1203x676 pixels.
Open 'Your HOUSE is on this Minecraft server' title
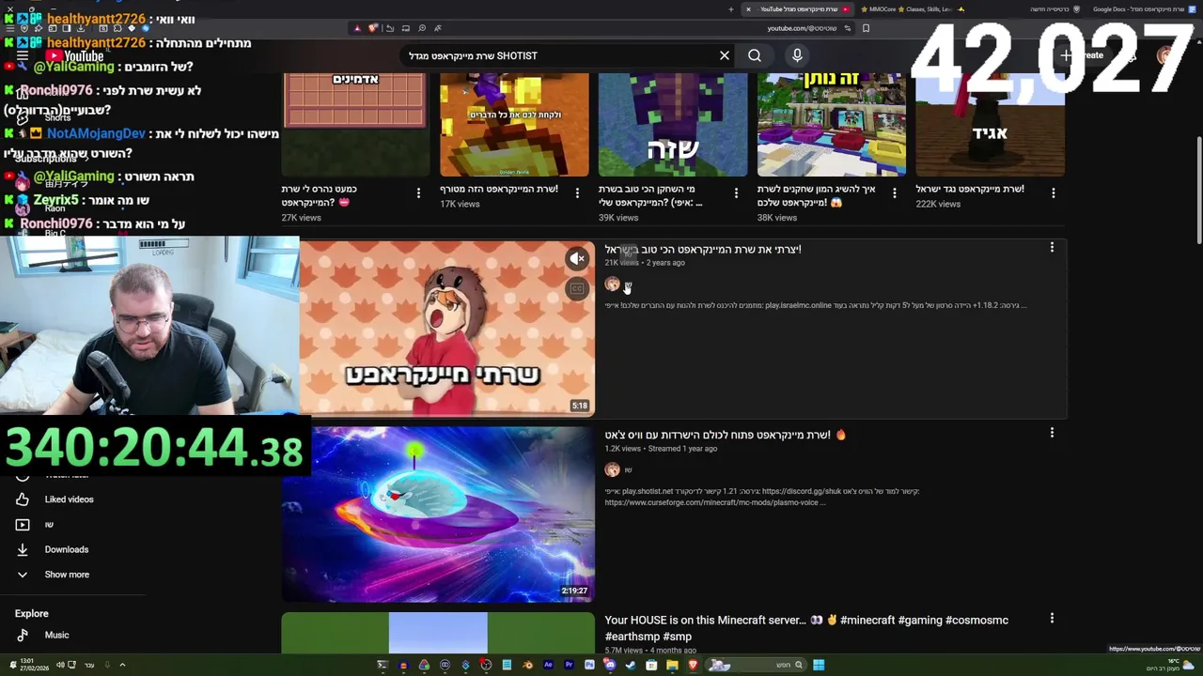pos(806,628)
